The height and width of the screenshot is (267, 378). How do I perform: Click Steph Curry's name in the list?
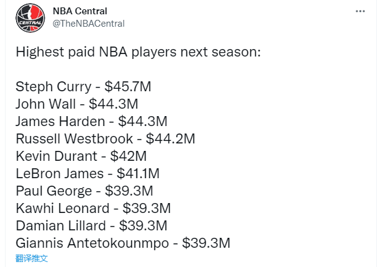click(x=51, y=86)
